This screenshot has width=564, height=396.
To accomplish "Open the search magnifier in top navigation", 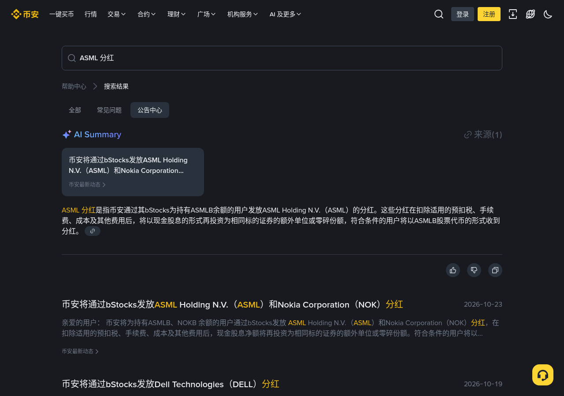I will click(439, 14).
